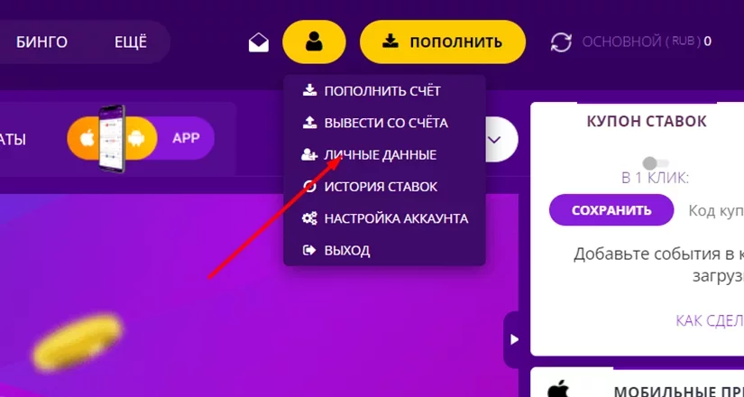
Task: Open the envelope messages icon
Action: 259,43
